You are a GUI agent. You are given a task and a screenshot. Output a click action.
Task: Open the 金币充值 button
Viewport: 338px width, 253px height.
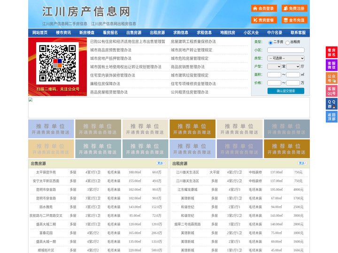coord(294,20)
